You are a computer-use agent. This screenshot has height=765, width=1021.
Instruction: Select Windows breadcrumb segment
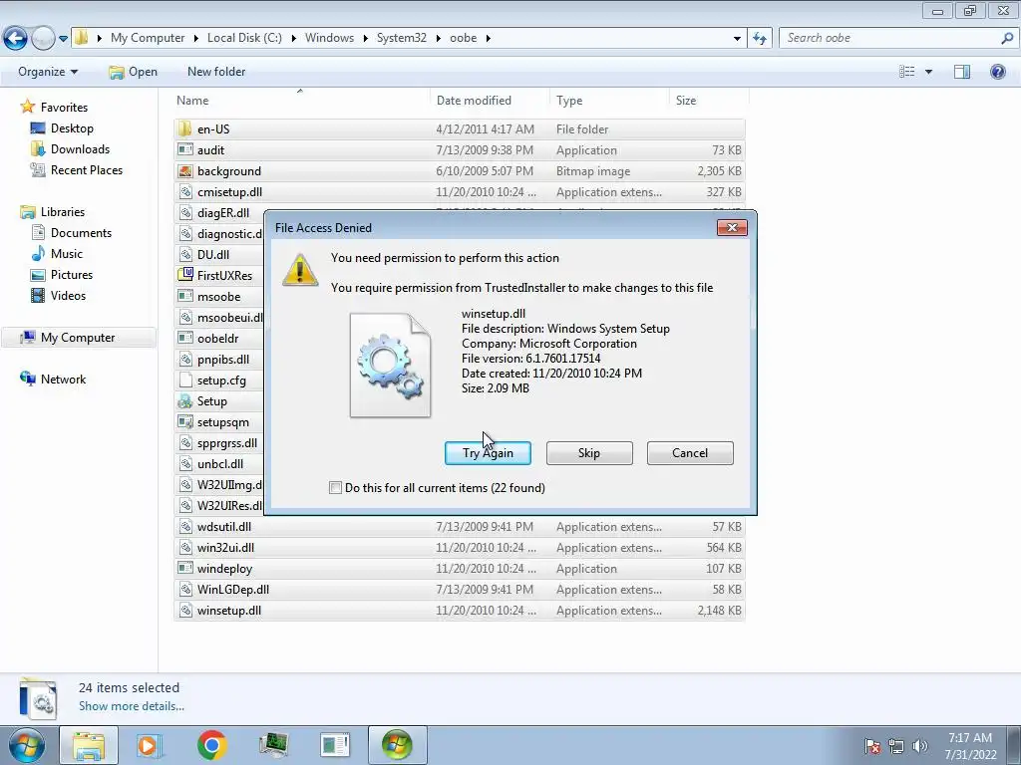(329, 38)
